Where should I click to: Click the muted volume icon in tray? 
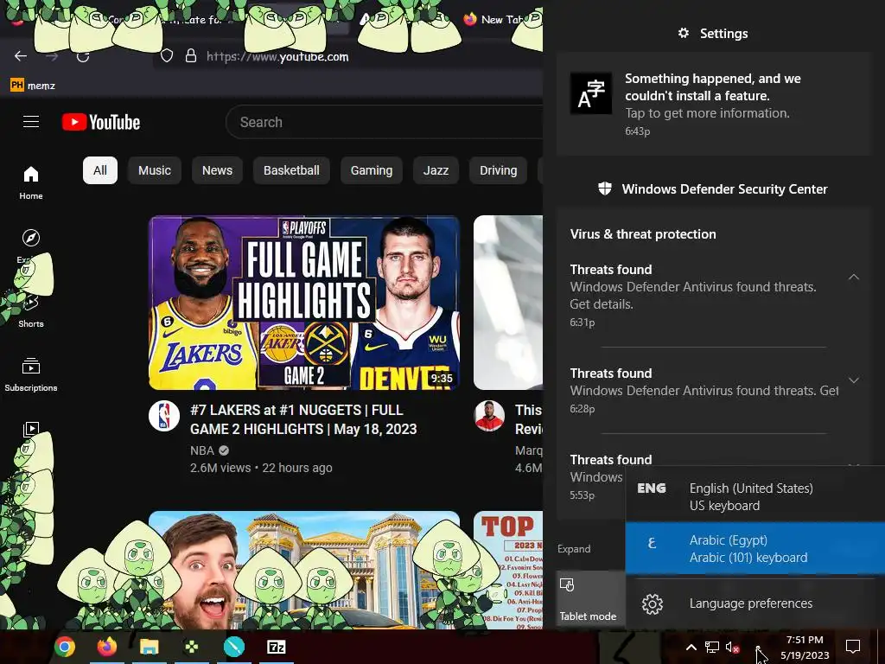(733, 647)
